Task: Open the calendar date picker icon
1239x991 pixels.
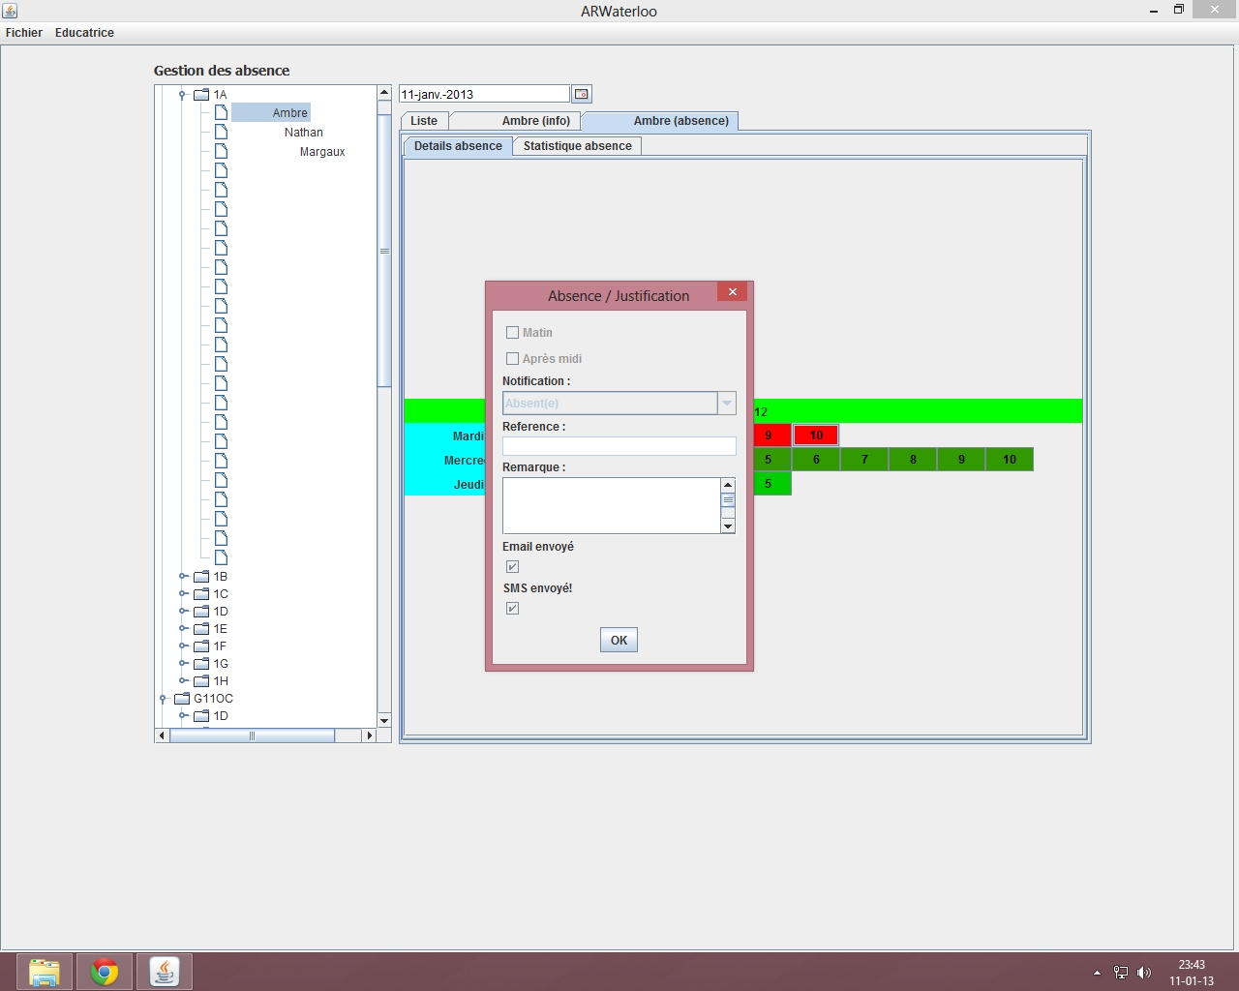Action: coord(581,94)
